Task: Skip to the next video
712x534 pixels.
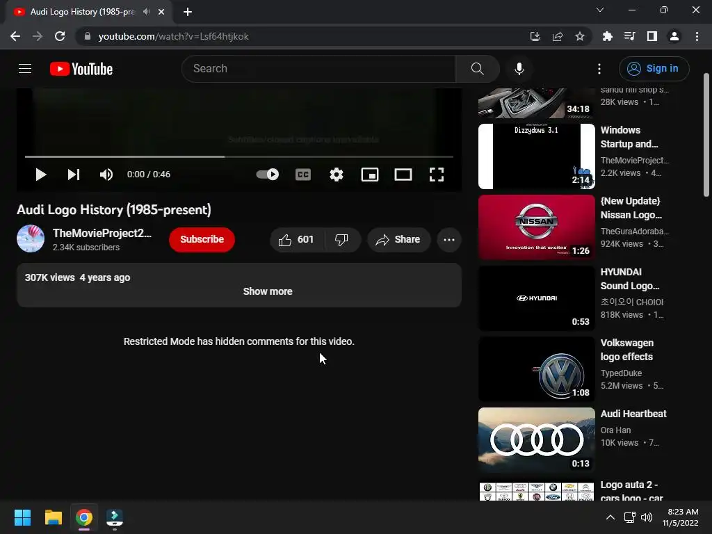Action: tap(74, 175)
